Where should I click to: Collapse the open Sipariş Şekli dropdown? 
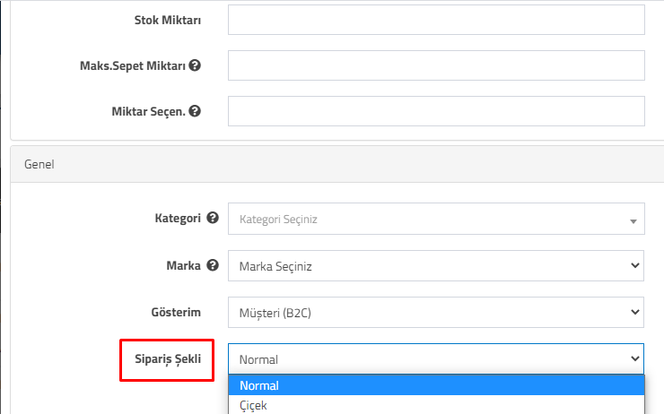click(x=436, y=359)
